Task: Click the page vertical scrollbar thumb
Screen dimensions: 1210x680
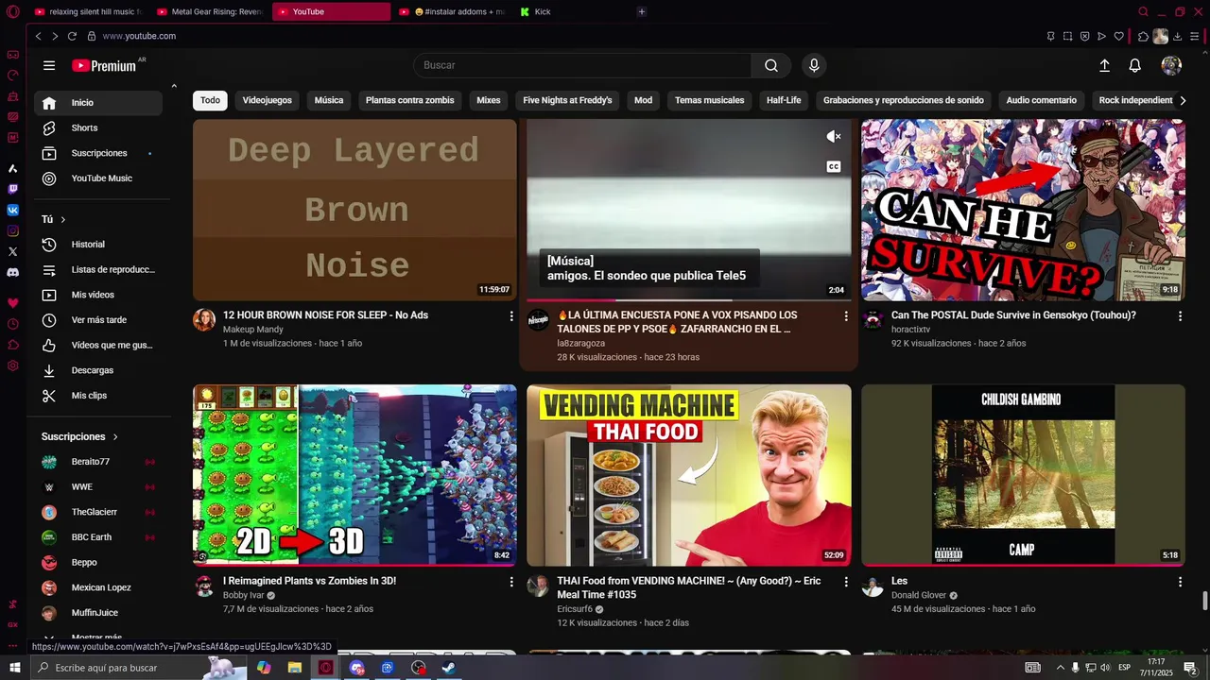Action: (x=1204, y=602)
